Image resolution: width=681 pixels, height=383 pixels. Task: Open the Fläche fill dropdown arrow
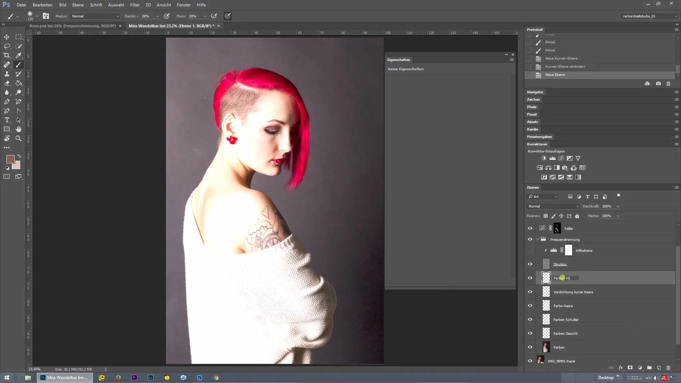pyautogui.click(x=618, y=216)
